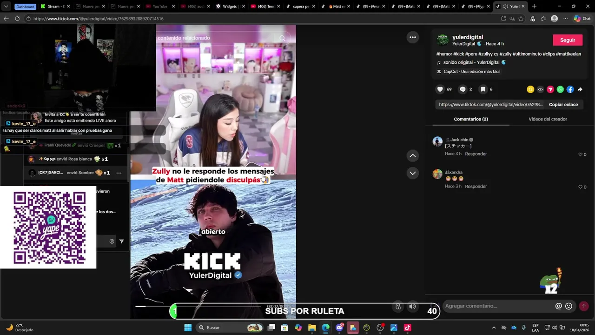Open a new browser tab

pyautogui.click(x=534, y=7)
